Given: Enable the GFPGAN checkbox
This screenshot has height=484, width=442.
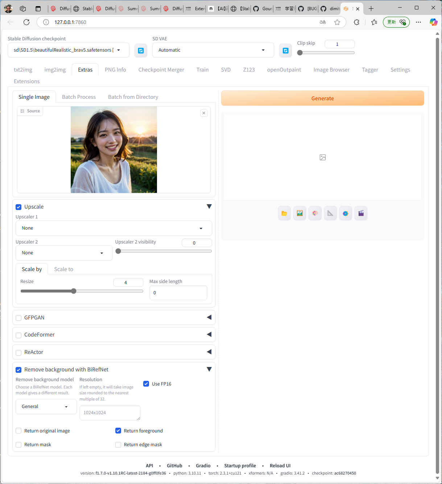Looking at the screenshot, I should (18, 318).
